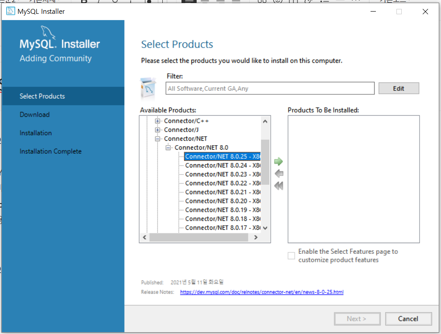The width and height of the screenshot is (441, 334).
Task: Click the vertical scrollbar thumb
Action: (265, 162)
